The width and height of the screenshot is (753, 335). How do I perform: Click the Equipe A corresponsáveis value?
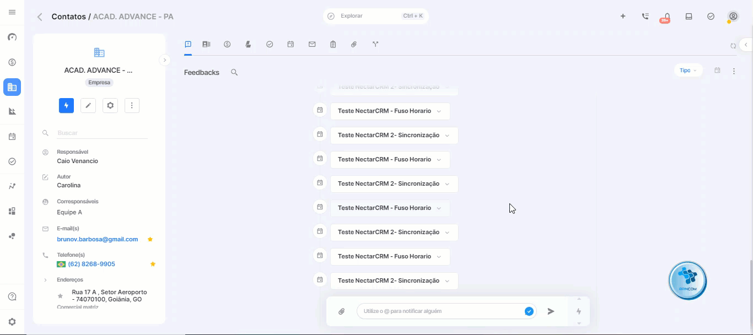69,212
